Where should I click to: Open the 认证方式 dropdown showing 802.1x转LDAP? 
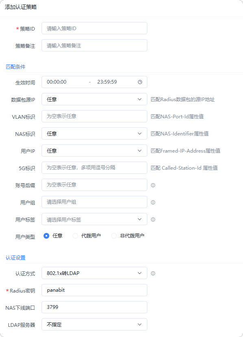pos(94,273)
